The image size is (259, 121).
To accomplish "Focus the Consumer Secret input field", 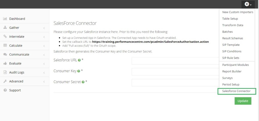I will pyautogui.click(x=176, y=83).
